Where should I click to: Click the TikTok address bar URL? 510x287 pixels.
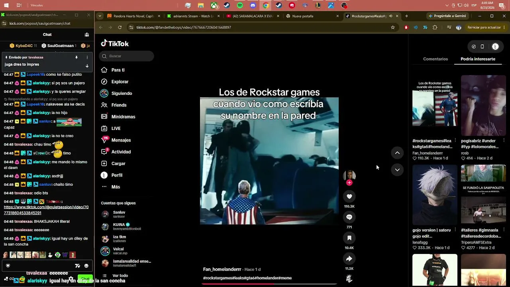tap(184, 28)
